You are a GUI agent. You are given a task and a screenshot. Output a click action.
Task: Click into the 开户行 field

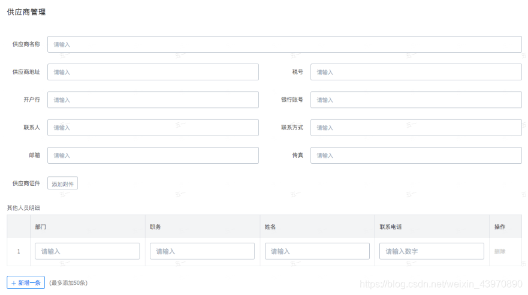tap(153, 100)
